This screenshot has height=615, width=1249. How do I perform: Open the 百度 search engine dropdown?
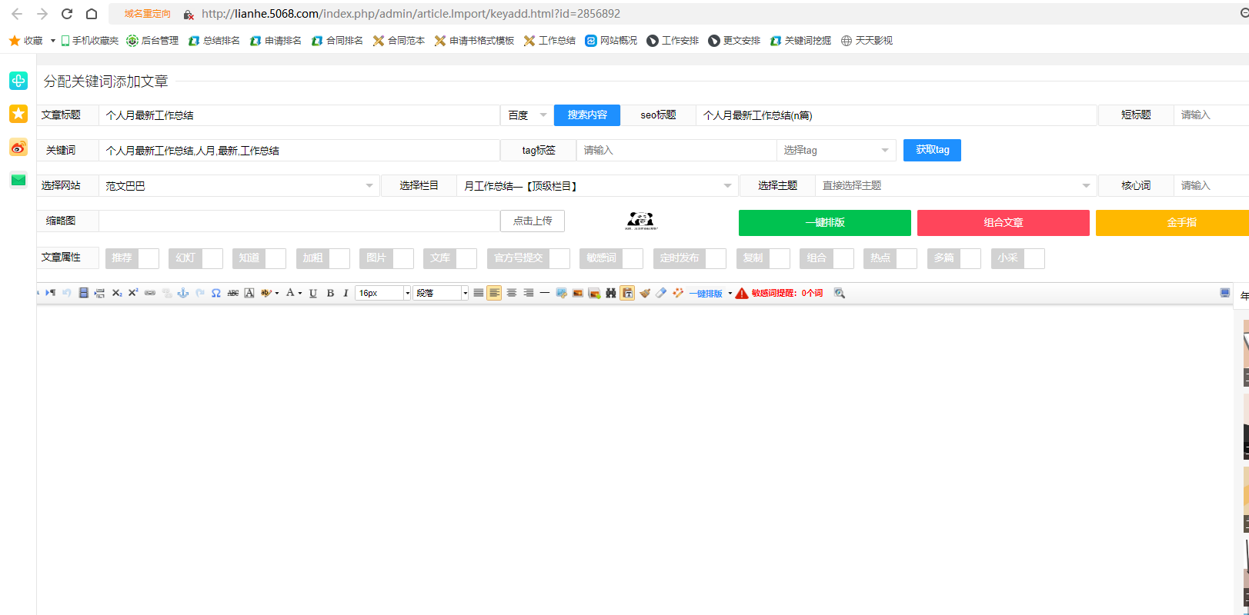pyautogui.click(x=527, y=115)
